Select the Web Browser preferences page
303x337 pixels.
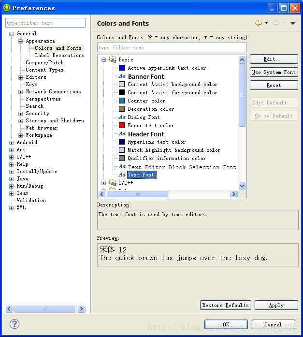pos(42,128)
